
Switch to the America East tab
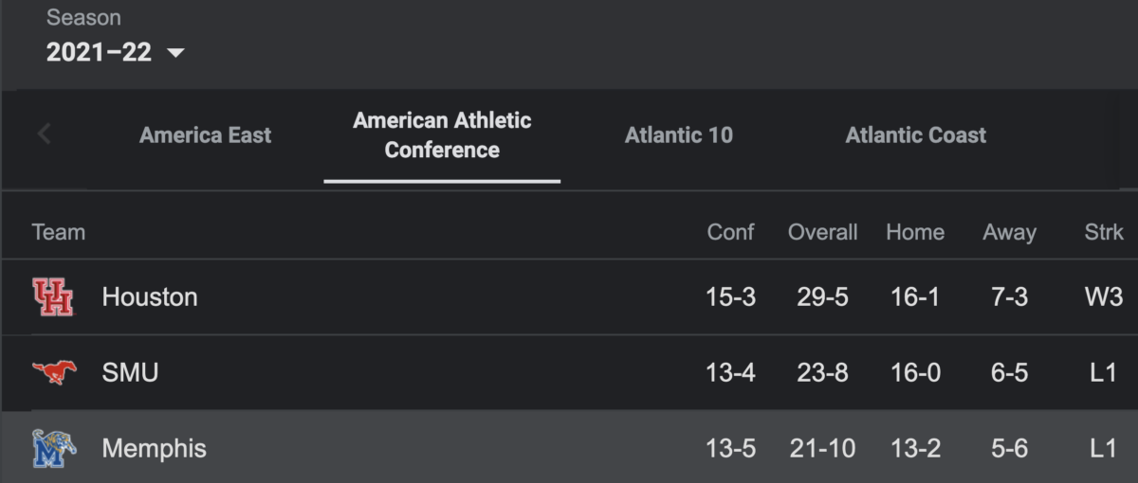[206, 135]
